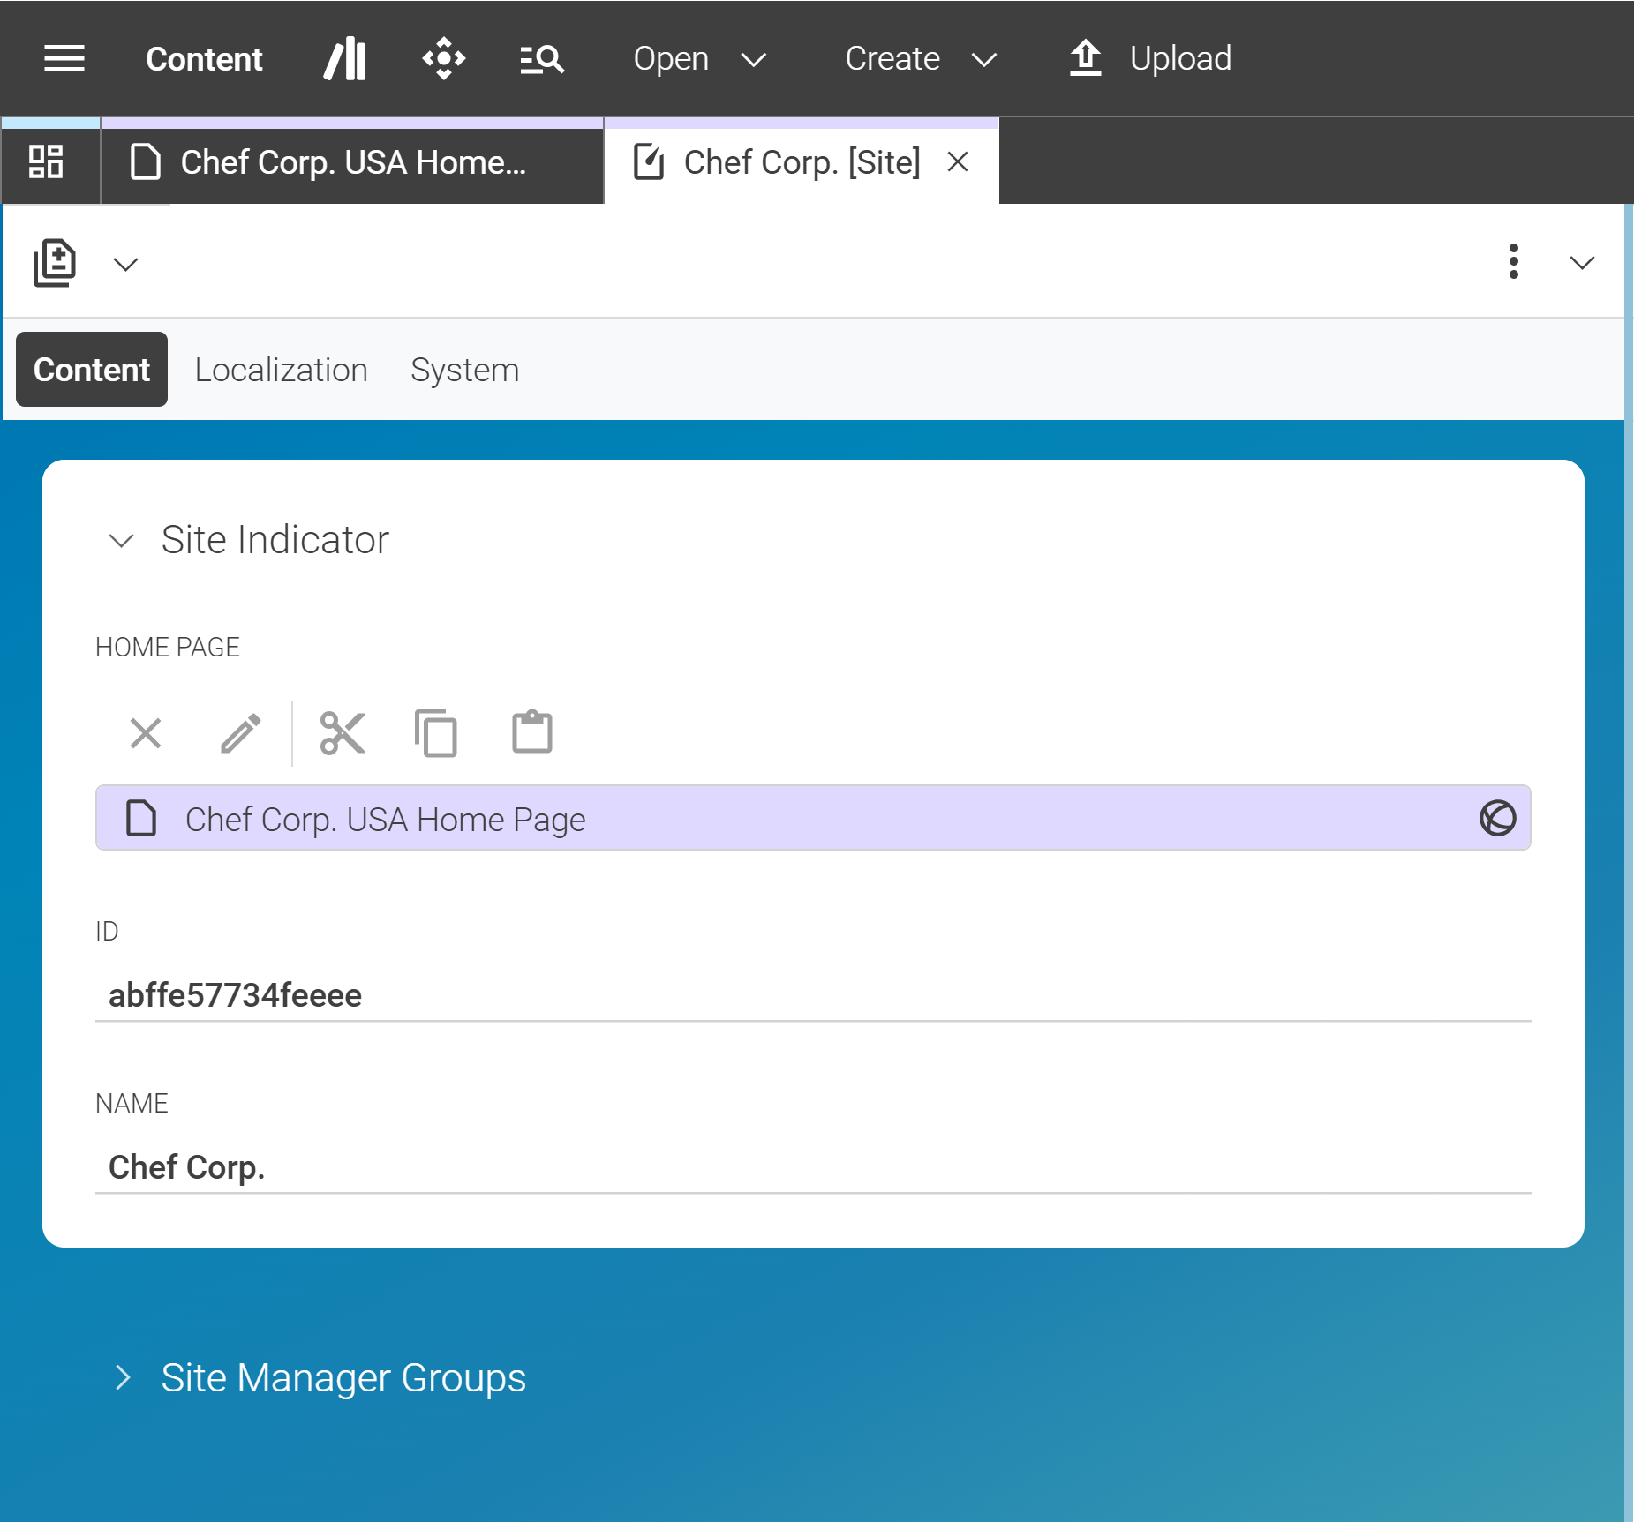Image resolution: width=1634 pixels, height=1522 pixels.
Task: Close the Chef Corp. [Site] tab
Action: (957, 161)
